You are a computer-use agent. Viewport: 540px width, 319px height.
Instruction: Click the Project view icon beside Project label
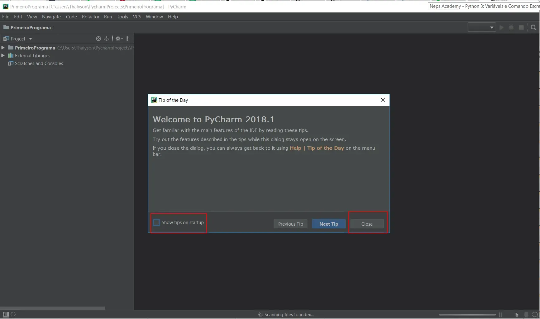[x=6, y=39]
